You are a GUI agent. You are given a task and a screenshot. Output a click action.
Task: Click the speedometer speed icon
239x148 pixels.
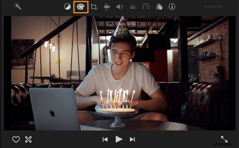pyautogui.click(x=146, y=7)
